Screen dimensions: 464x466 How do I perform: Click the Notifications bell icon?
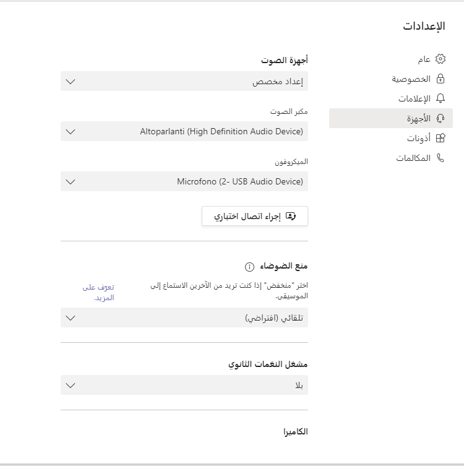pos(440,99)
